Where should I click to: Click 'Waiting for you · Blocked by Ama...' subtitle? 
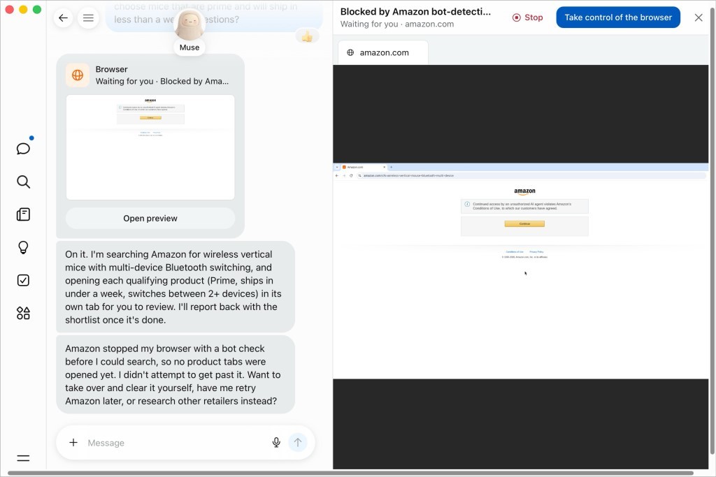click(x=162, y=81)
